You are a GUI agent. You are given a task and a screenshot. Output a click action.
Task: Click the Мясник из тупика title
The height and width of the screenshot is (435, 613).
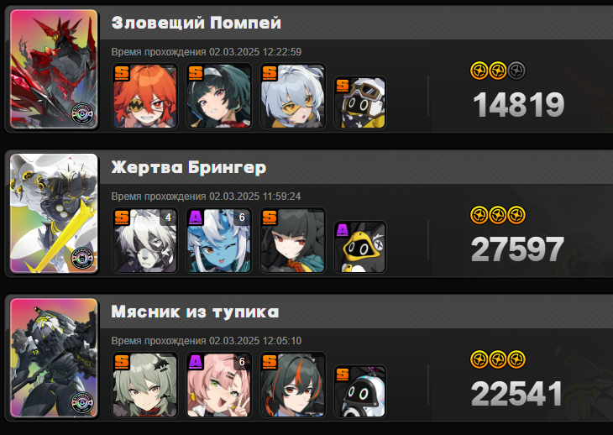pos(195,312)
